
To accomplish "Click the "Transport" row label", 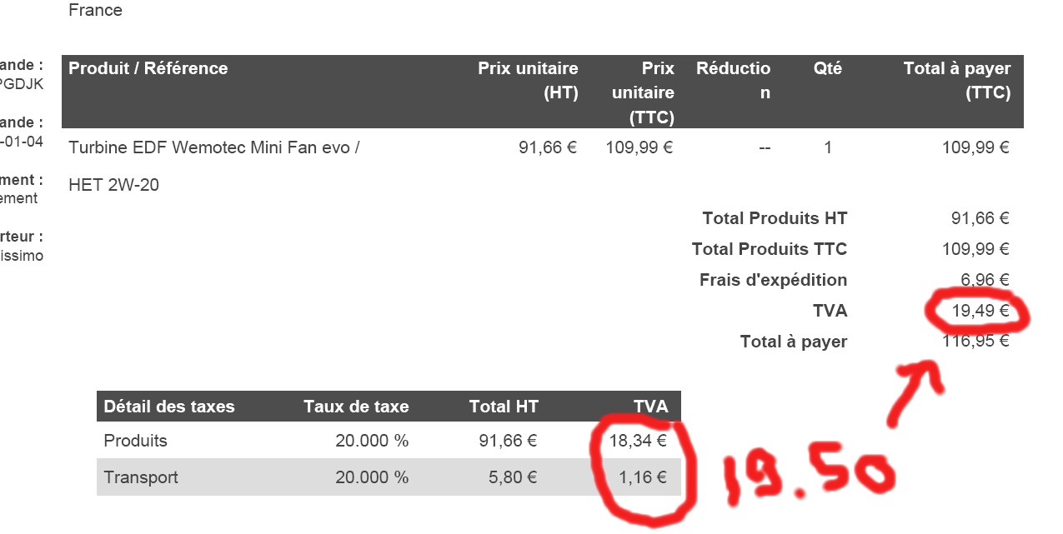I will [141, 478].
